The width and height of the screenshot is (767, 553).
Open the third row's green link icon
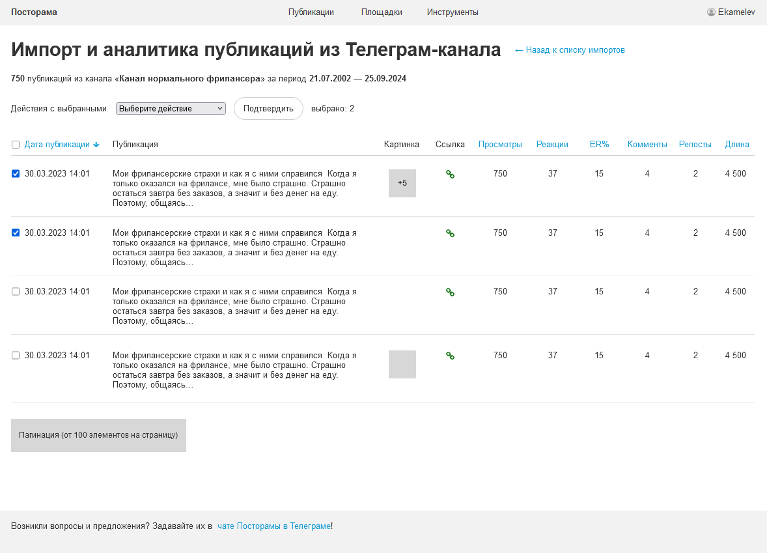coord(450,292)
